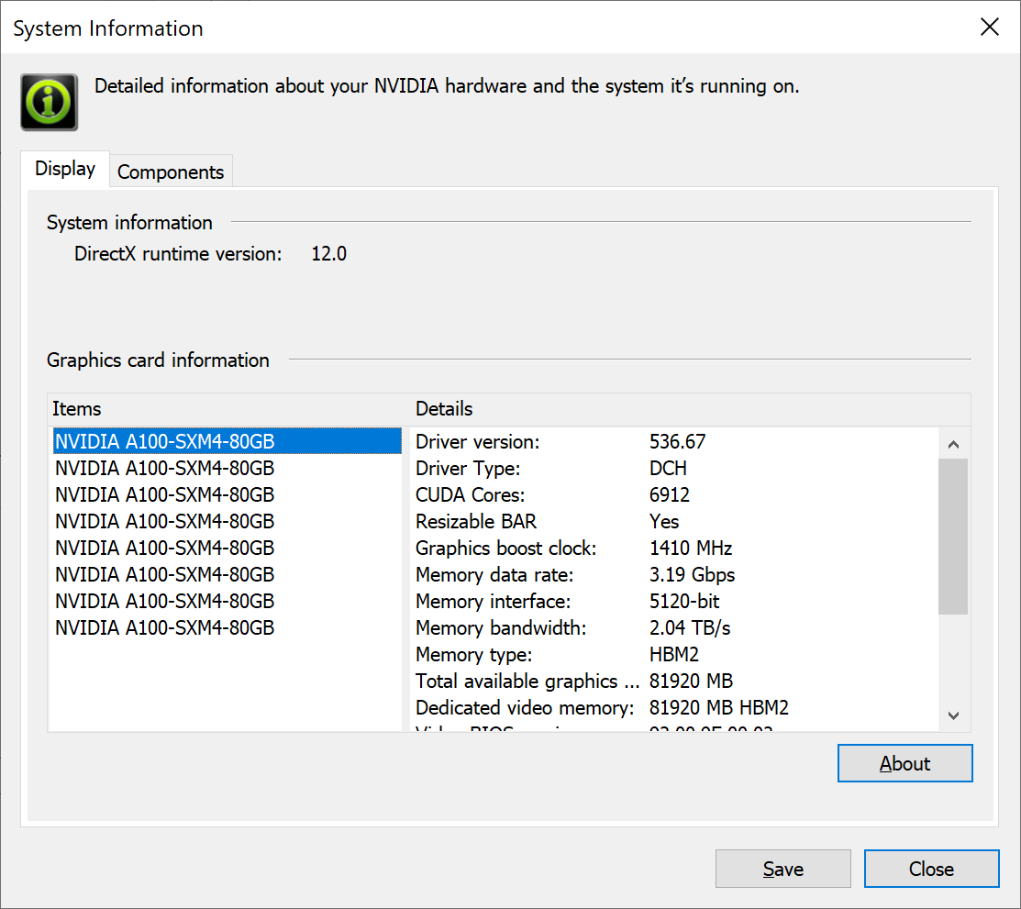Click the Close button at bottom

[x=931, y=869]
